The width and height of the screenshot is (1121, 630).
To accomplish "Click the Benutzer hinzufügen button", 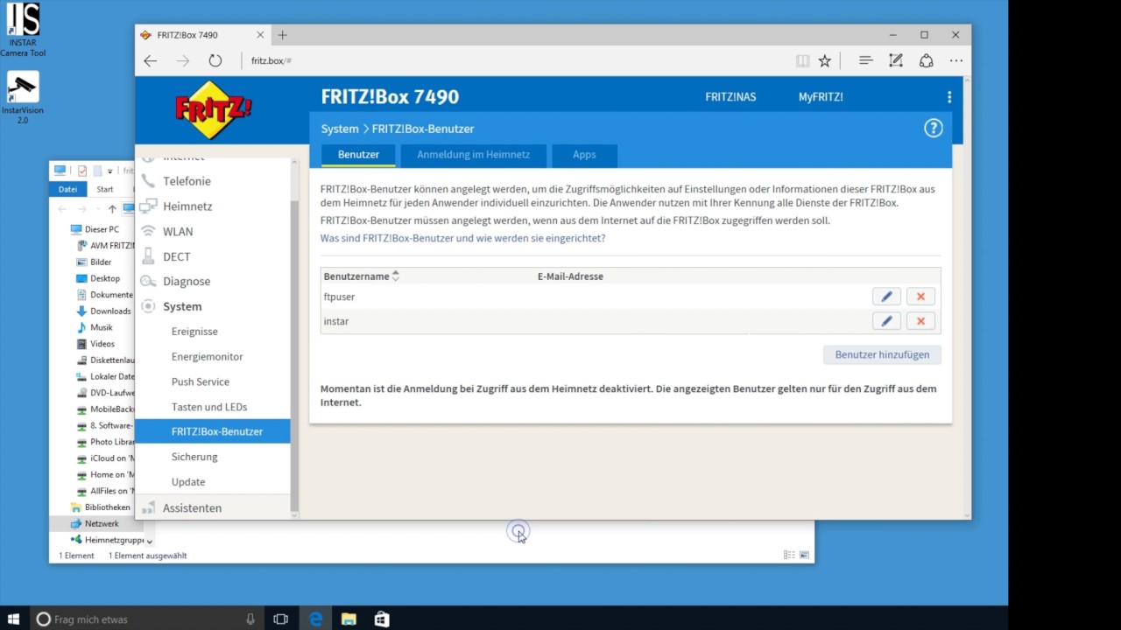I will click(882, 354).
